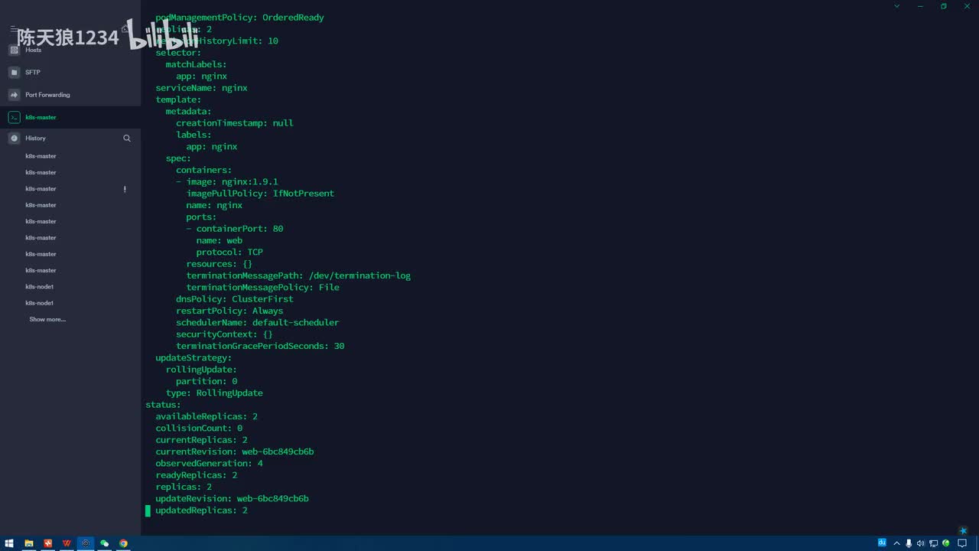This screenshot has width=979, height=551.
Task: Click the microphone tray icon
Action: click(909, 543)
